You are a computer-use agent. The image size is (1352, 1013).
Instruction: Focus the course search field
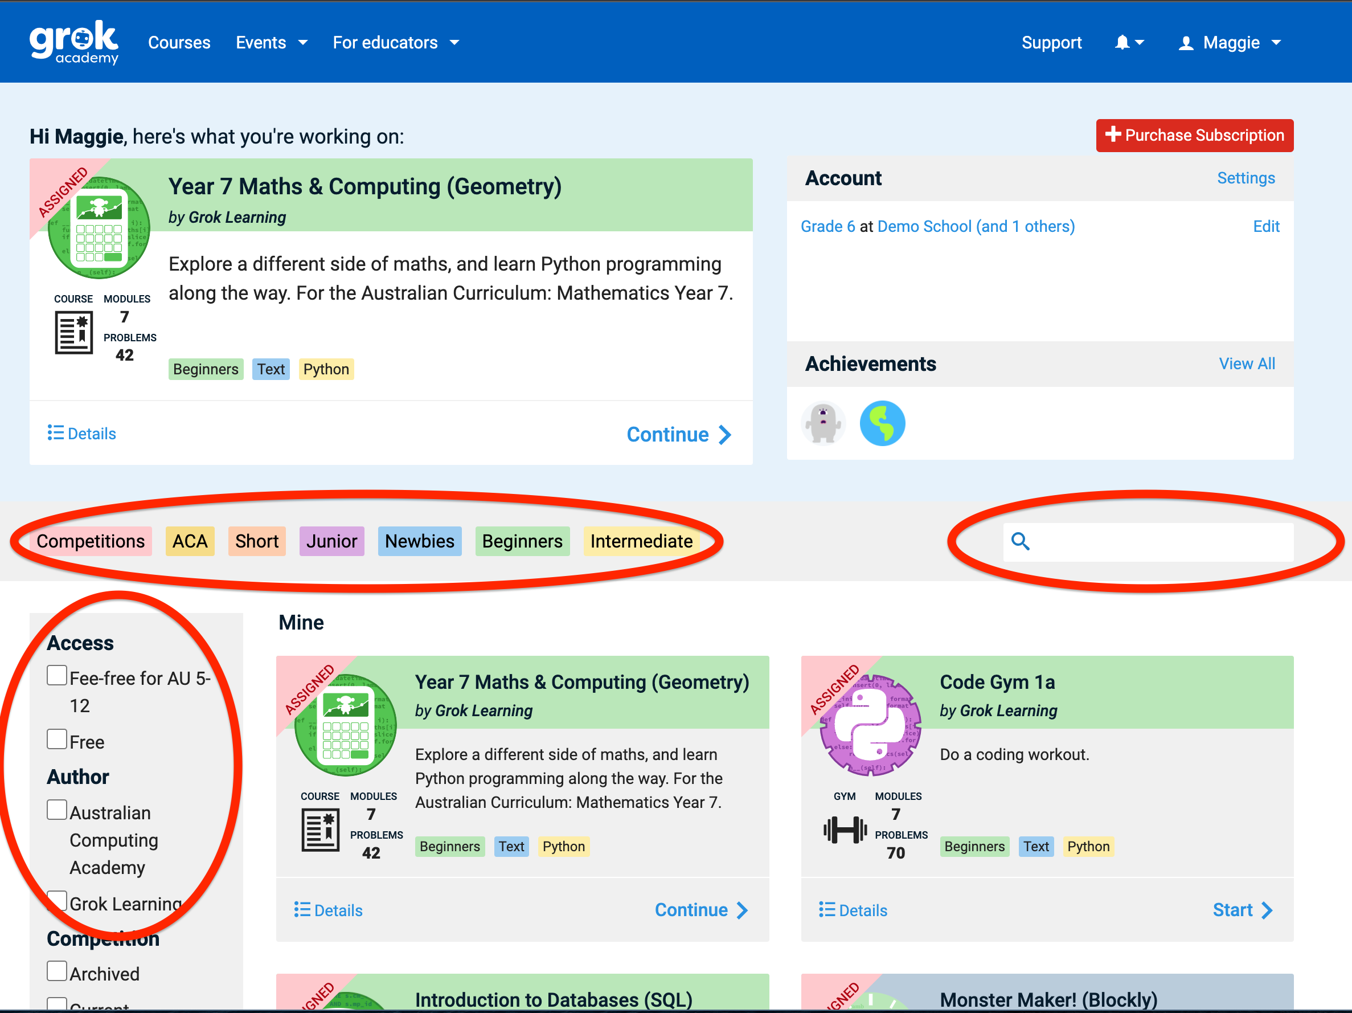[x=1161, y=542]
